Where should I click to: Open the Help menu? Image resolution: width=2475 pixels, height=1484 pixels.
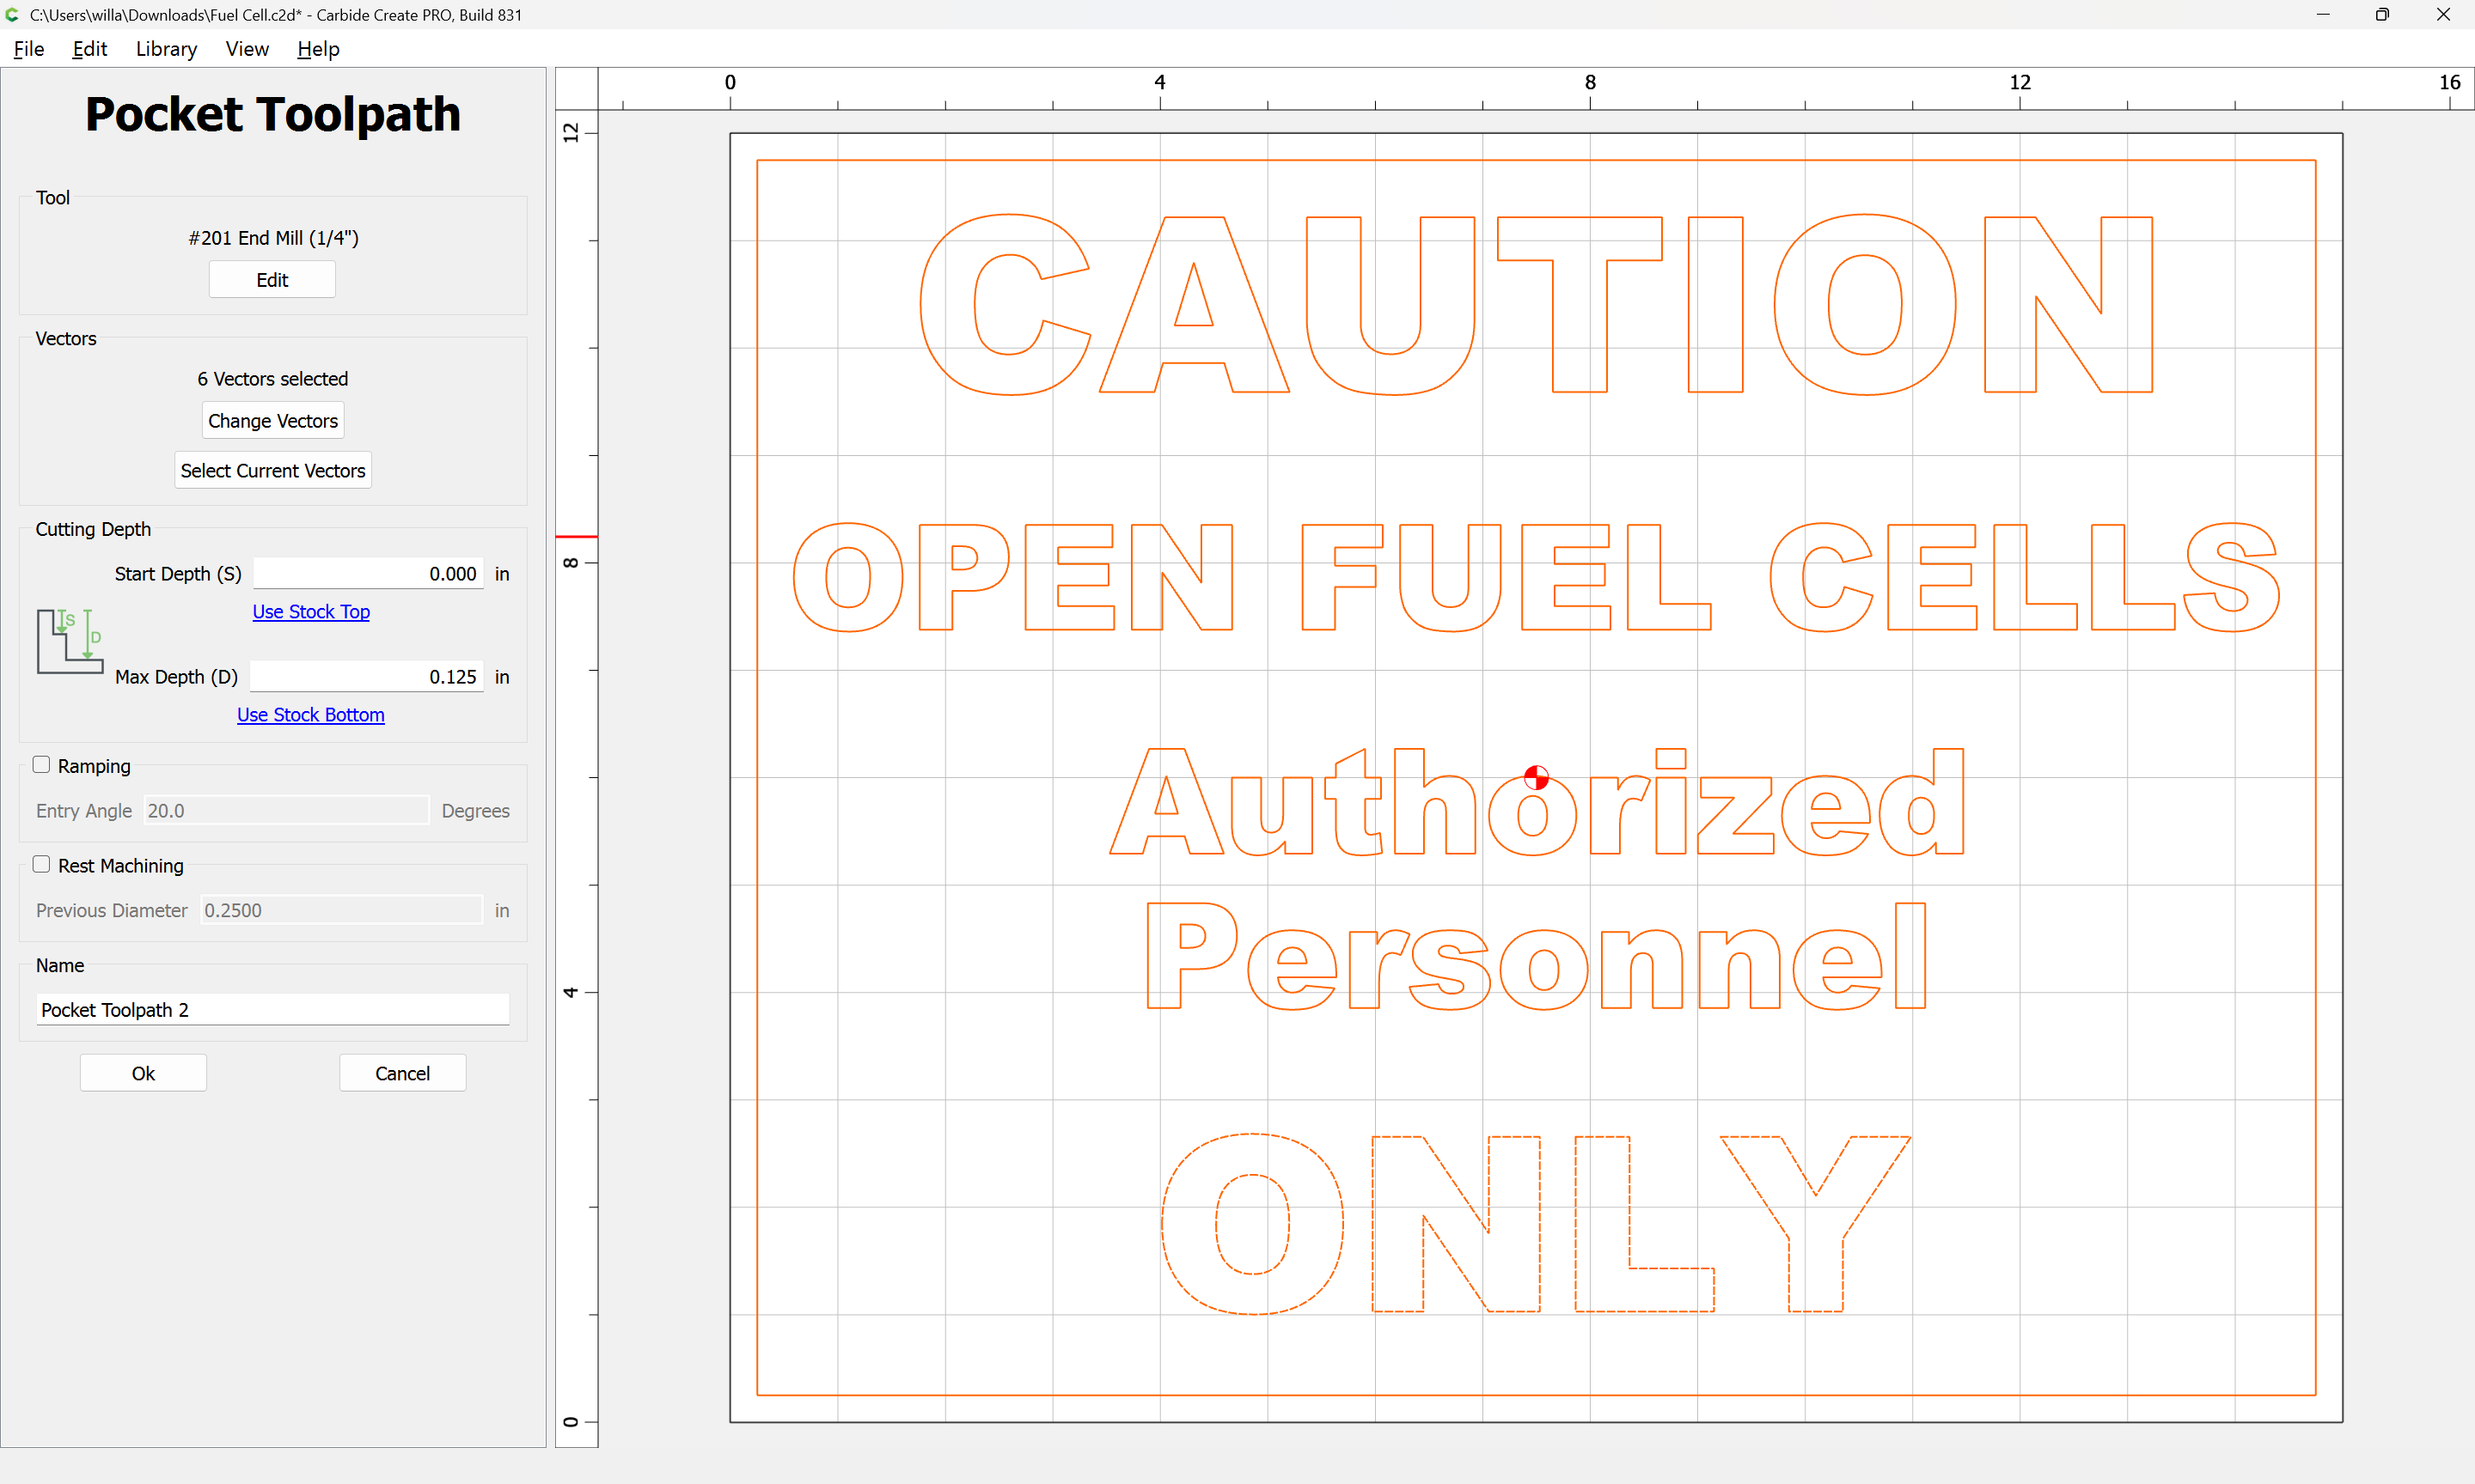point(318,49)
